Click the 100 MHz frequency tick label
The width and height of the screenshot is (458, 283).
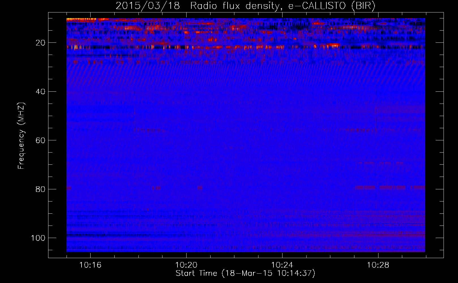(38, 238)
